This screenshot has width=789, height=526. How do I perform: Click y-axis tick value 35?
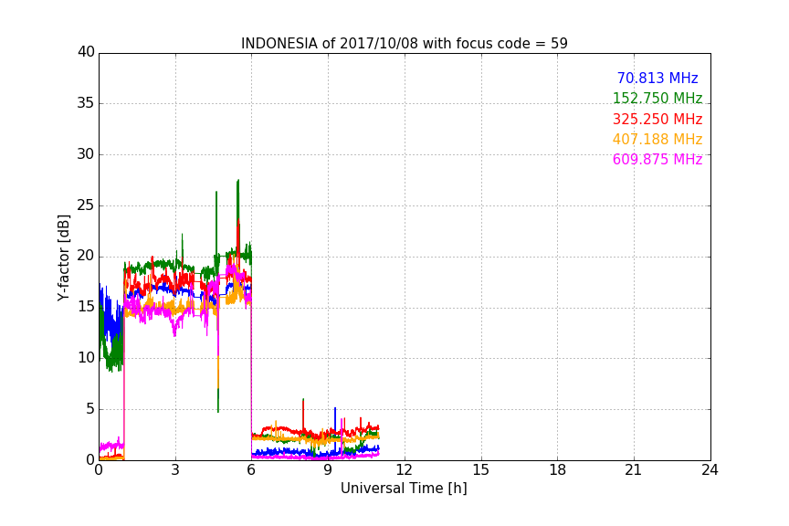click(x=86, y=103)
